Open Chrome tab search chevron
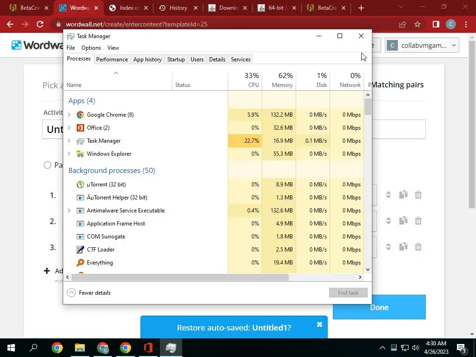 401,7
